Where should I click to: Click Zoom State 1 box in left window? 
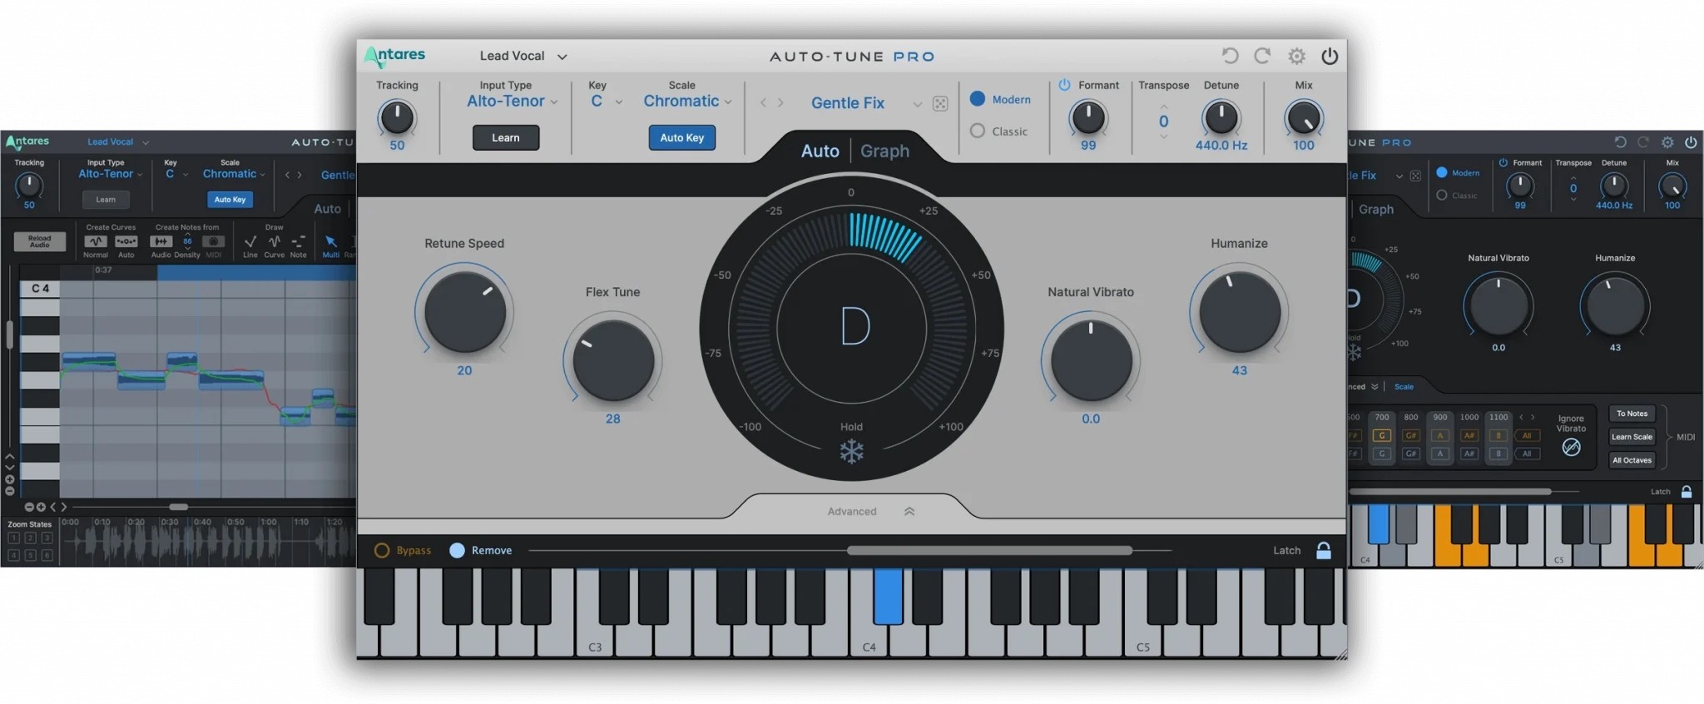(x=13, y=538)
